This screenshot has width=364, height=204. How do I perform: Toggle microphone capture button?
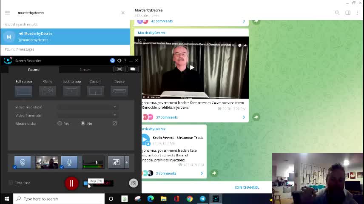click(69, 162)
